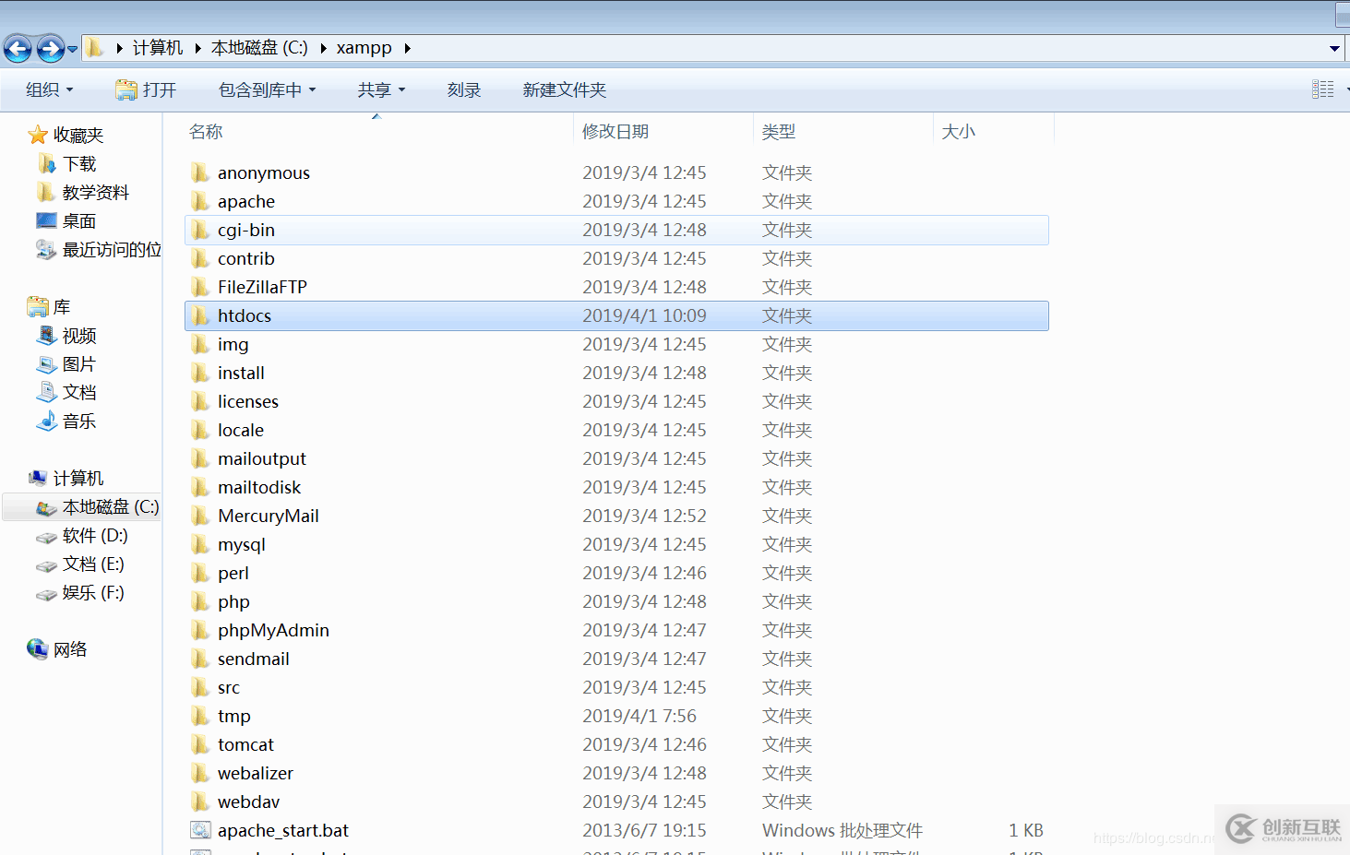Select the php folder icon

click(200, 601)
